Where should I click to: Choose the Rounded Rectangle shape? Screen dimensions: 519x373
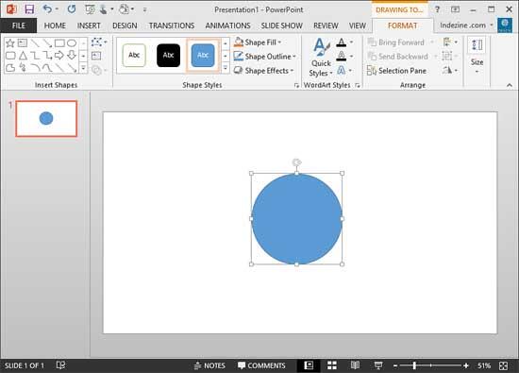point(10,56)
